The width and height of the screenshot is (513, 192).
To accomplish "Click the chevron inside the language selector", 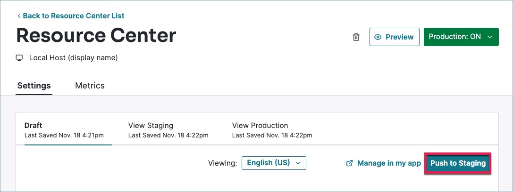I will pos(298,163).
